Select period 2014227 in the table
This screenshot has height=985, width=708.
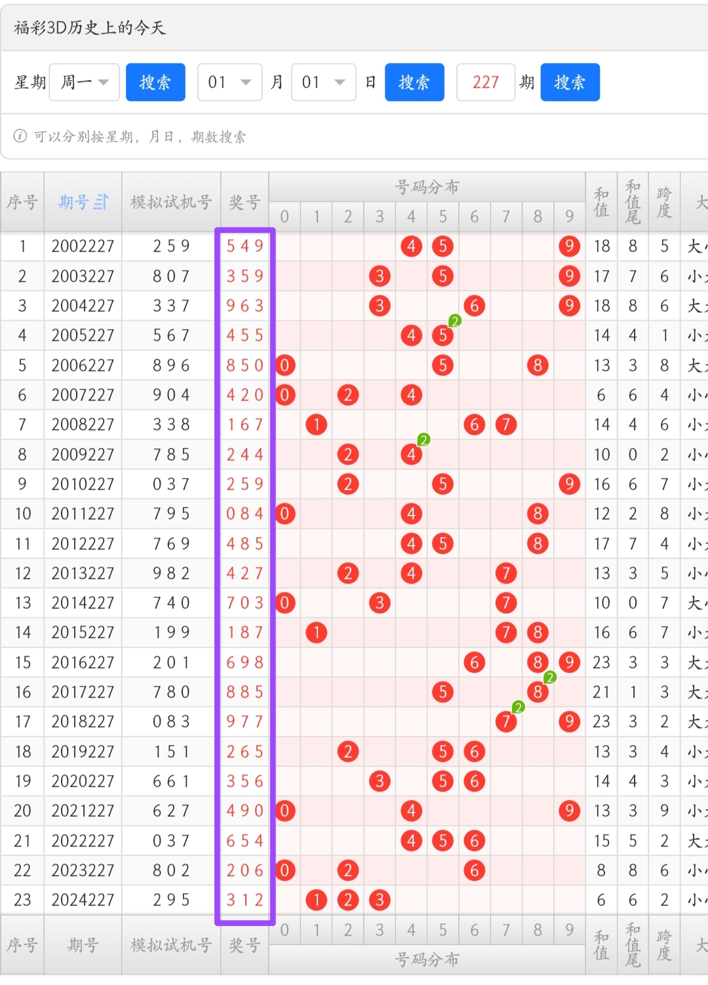[83, 603]
